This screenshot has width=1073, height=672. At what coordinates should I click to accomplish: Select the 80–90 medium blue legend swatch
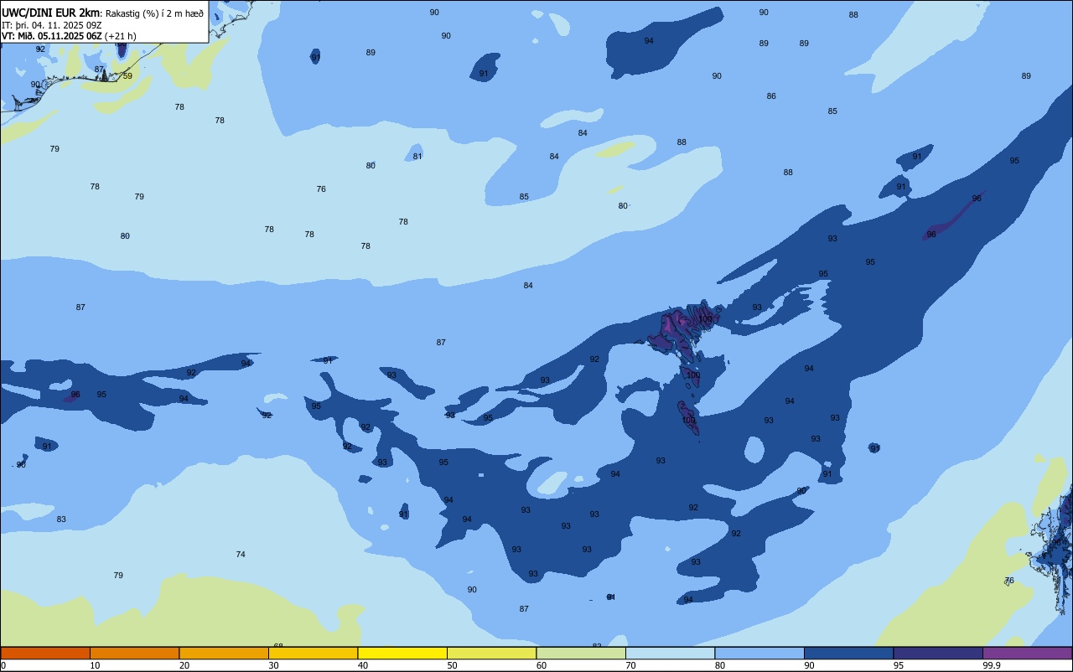759,653
